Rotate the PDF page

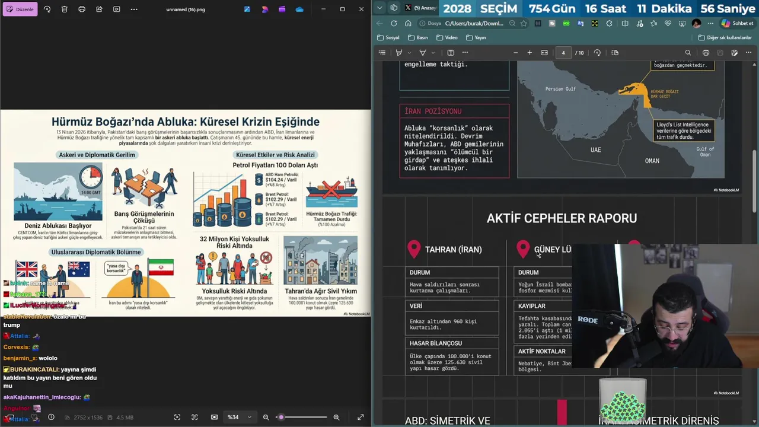[x=597, y=53]
